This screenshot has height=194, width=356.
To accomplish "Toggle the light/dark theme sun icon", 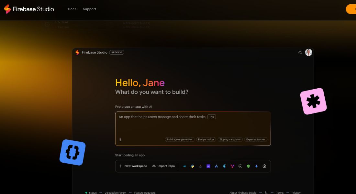I will [300, 52].
